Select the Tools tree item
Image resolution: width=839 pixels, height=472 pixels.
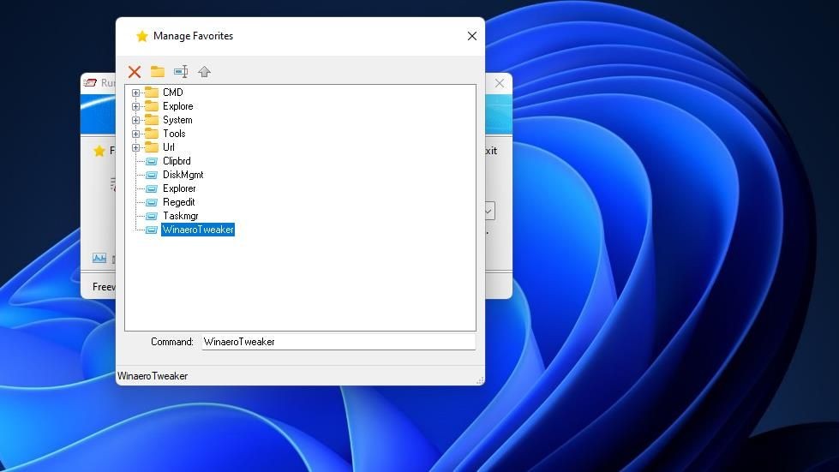point(175,134)
